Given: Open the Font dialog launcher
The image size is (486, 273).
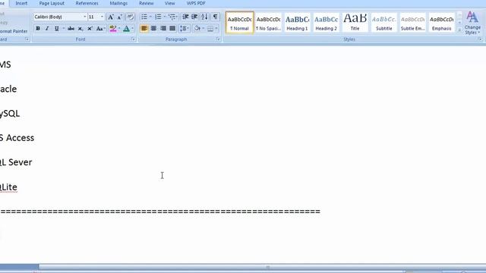Looking at the screenshot, I should (x=134, y=39).
